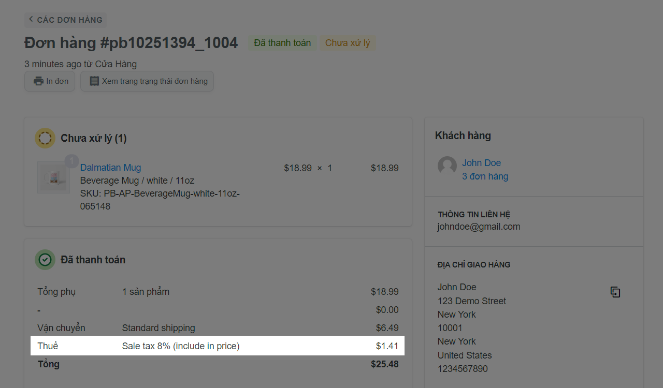The width and height of the screenshot is (663, 388).
Task: Copy shipping address with the copy icon
Action: [615, 292]
